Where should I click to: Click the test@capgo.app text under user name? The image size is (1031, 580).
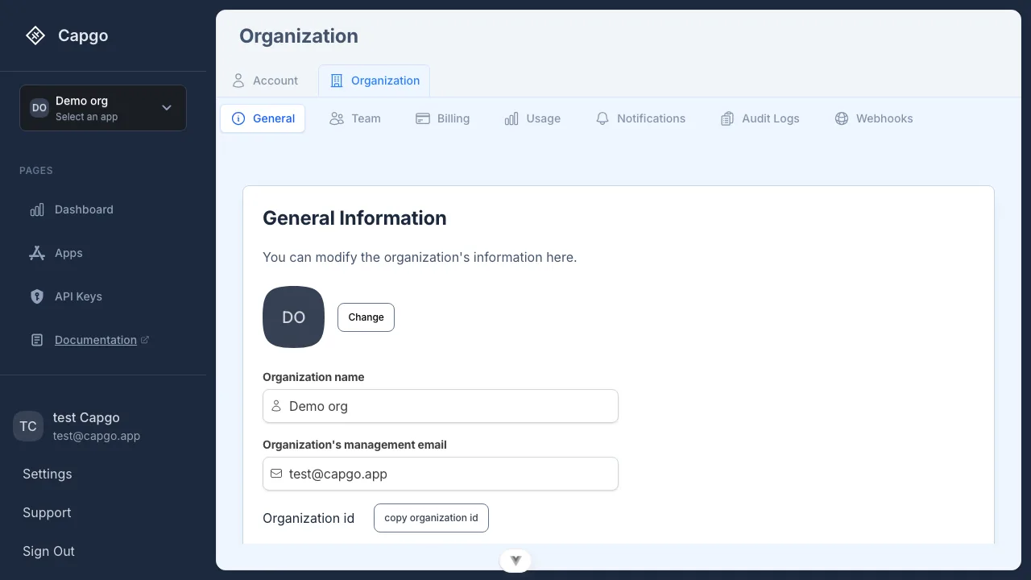pyautogui.click(x=97, y=436)
